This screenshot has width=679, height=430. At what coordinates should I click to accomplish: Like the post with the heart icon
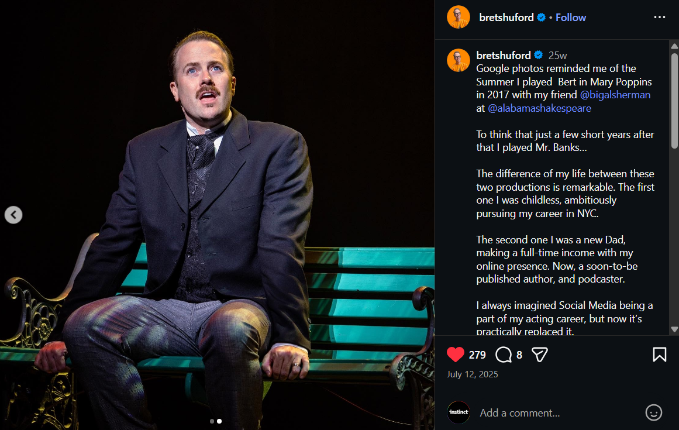coord(456,355)
